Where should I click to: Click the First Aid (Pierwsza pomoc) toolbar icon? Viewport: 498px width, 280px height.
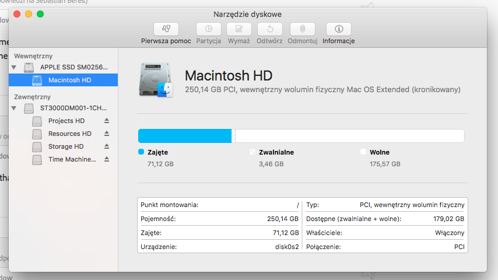[x=166, y=29]
